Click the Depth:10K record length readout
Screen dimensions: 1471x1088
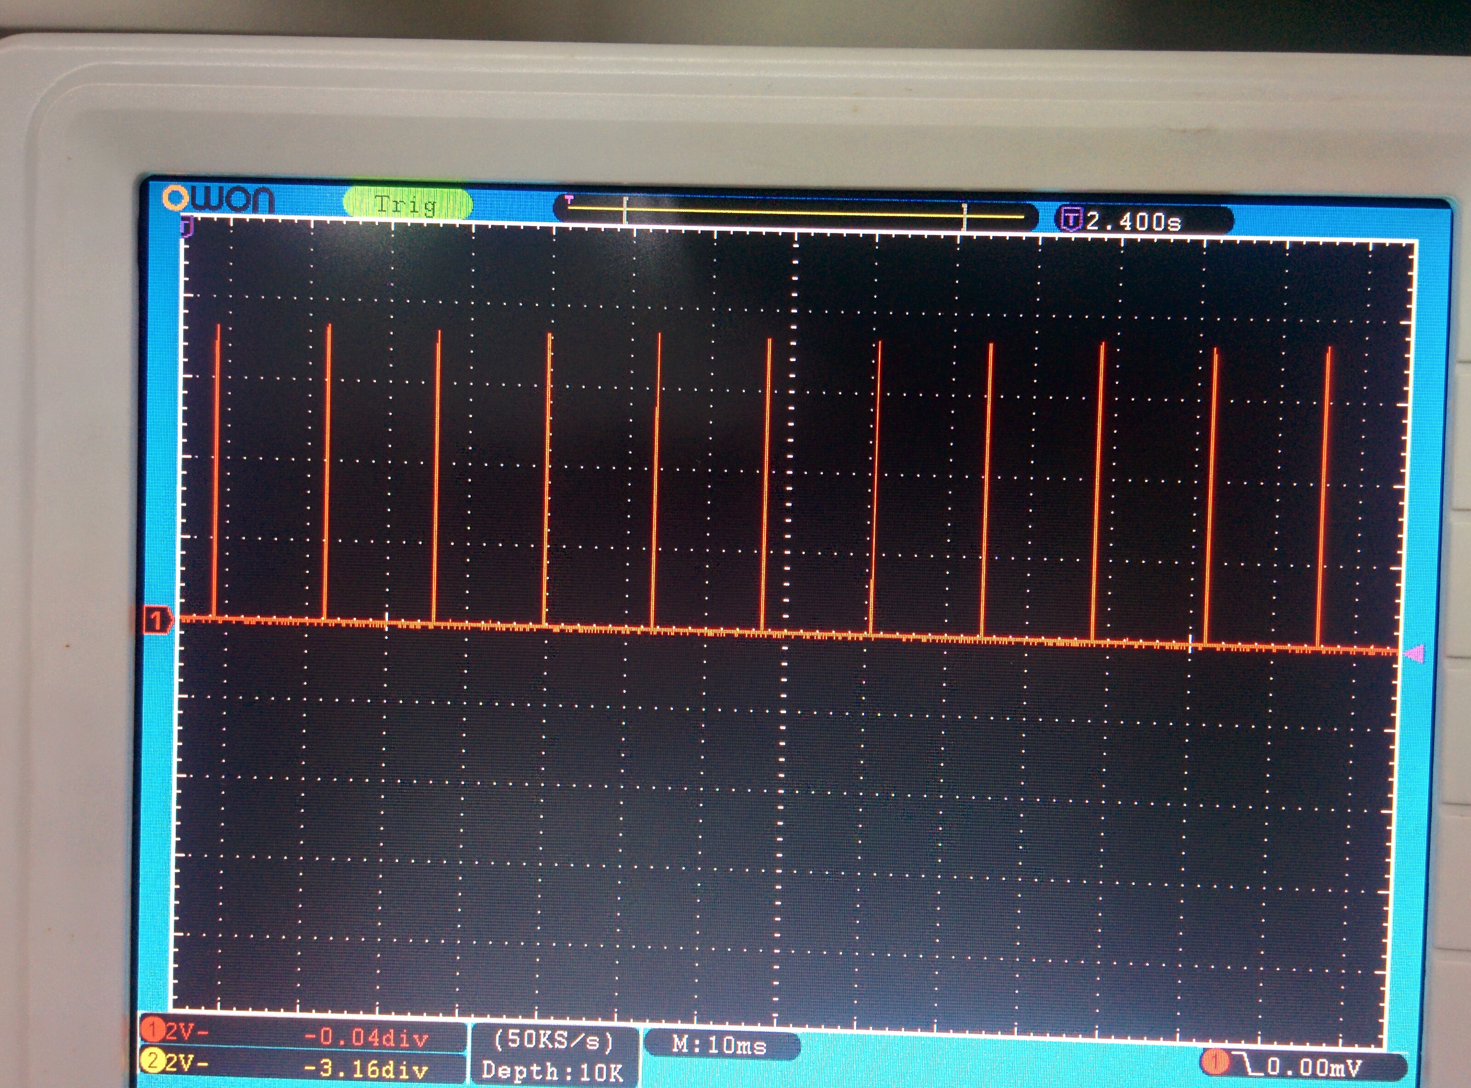pyautogui.click(x=552, y=1071)
